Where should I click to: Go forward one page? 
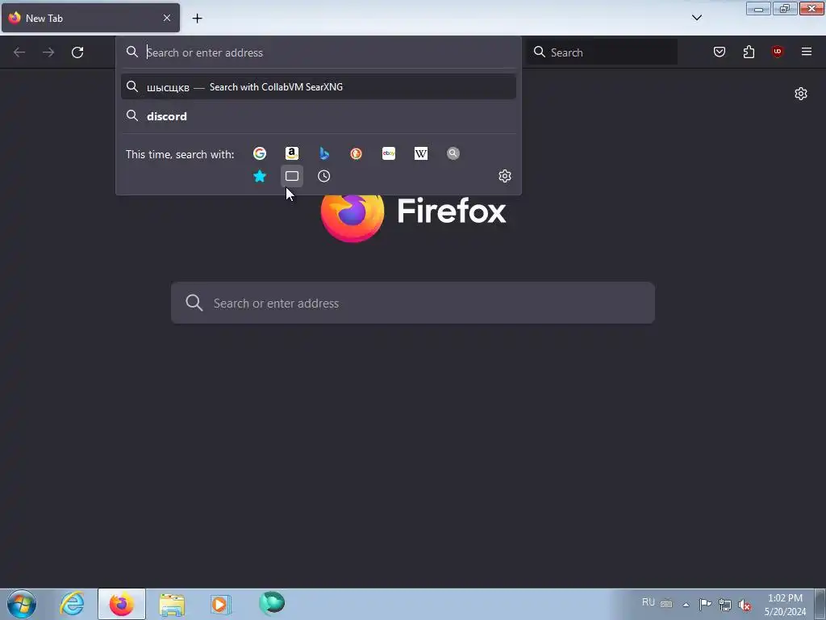[48, 52]
